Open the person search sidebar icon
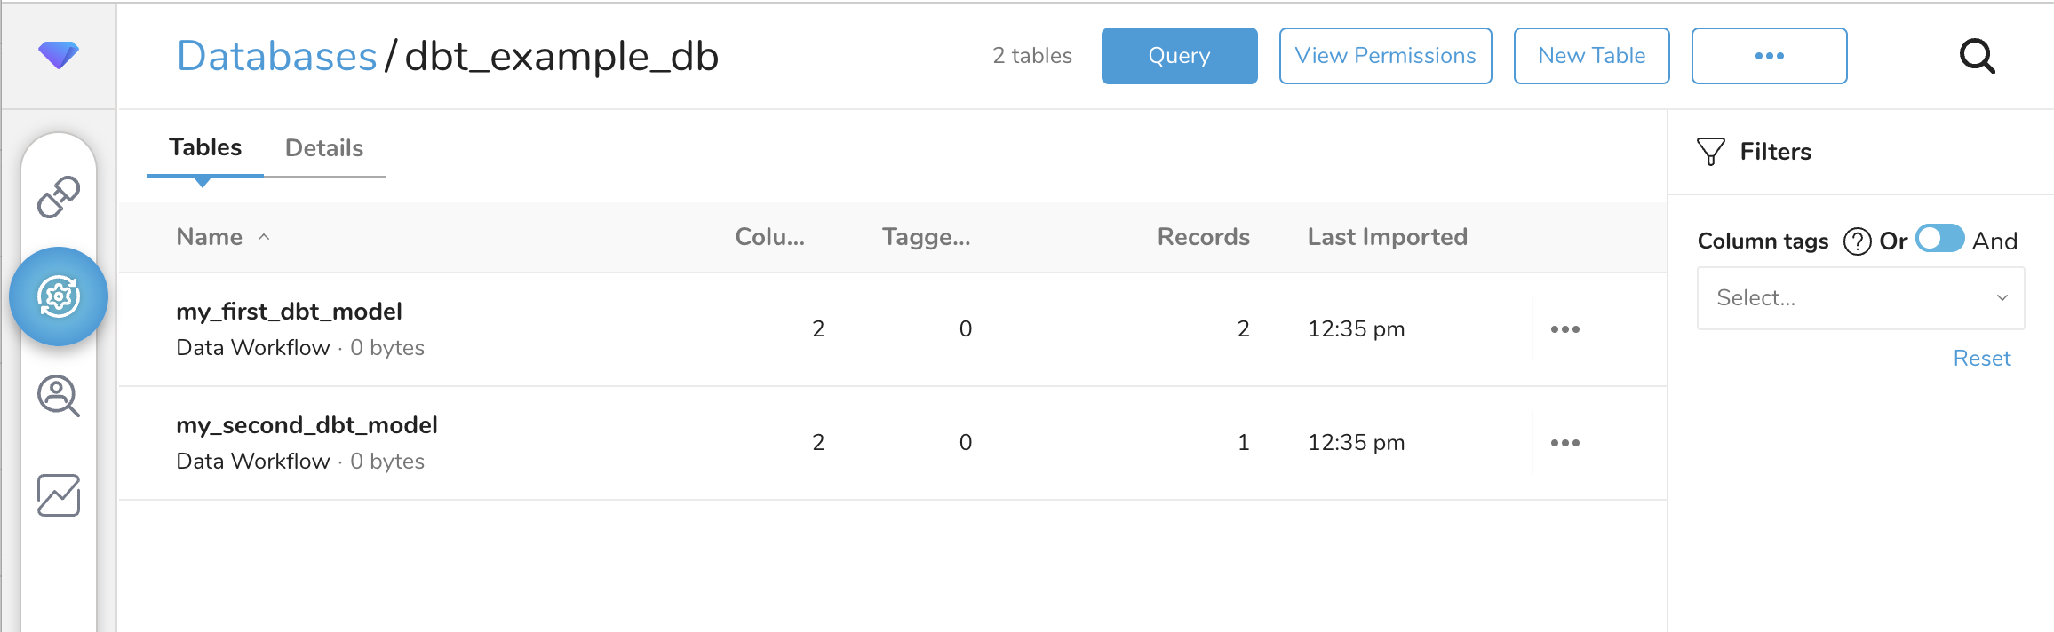The height and width of the screenshot is (632, 2054). [x=59, y=396]
